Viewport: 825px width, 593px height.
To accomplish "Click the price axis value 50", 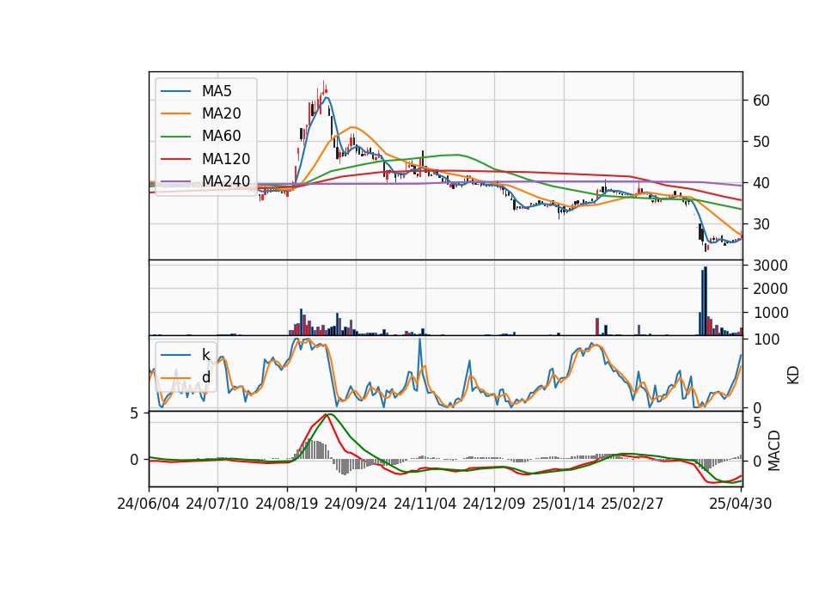I will [761, 142].
